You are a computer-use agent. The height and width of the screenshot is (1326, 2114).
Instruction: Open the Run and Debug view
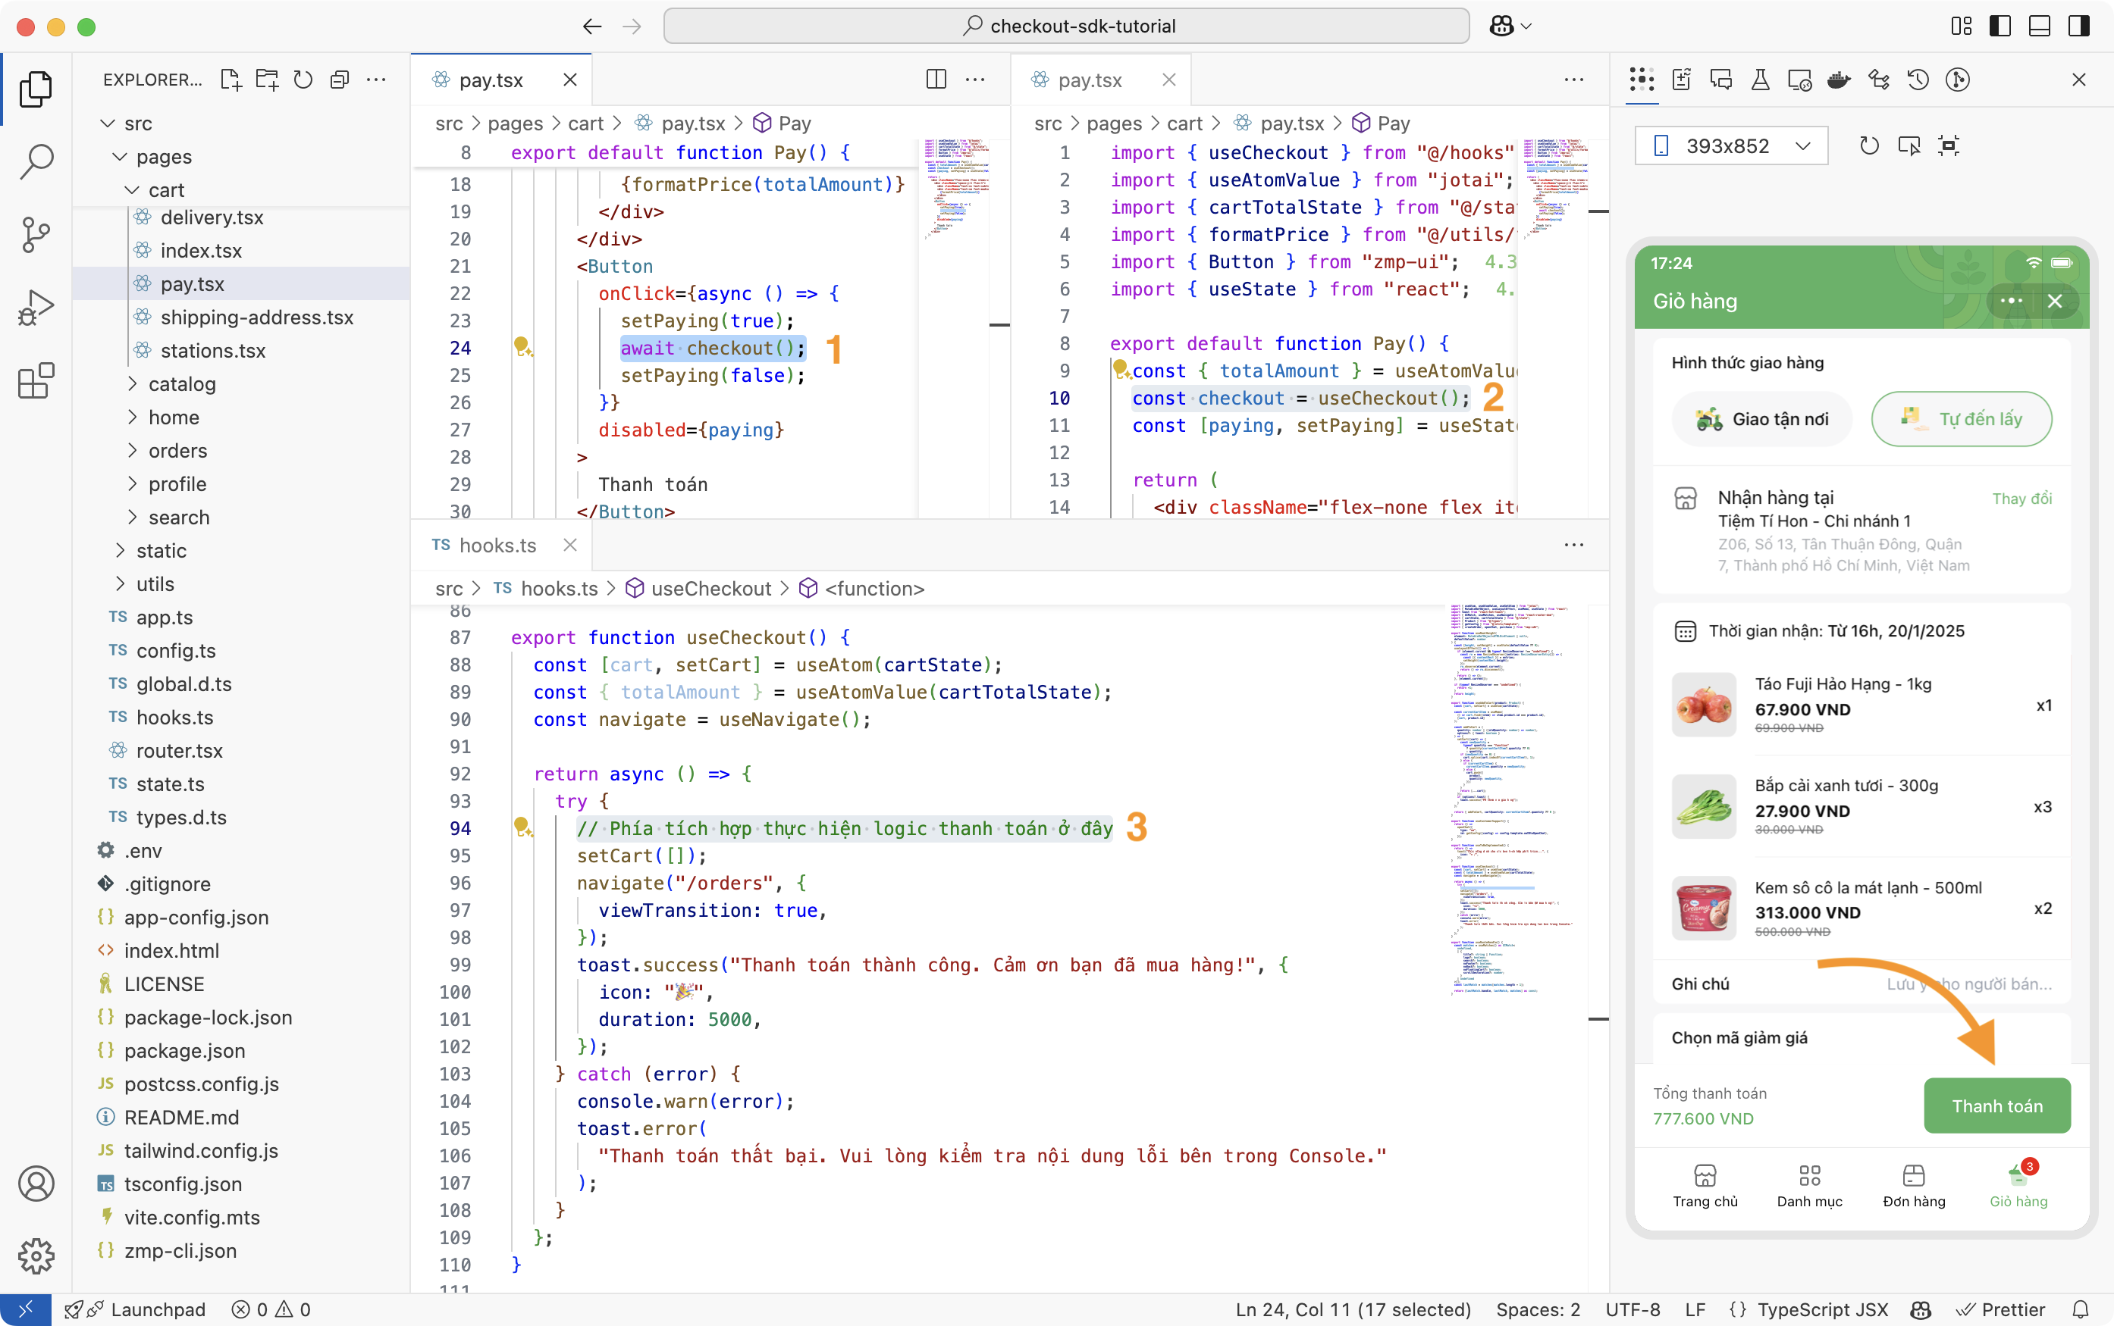tap(36, 308)
